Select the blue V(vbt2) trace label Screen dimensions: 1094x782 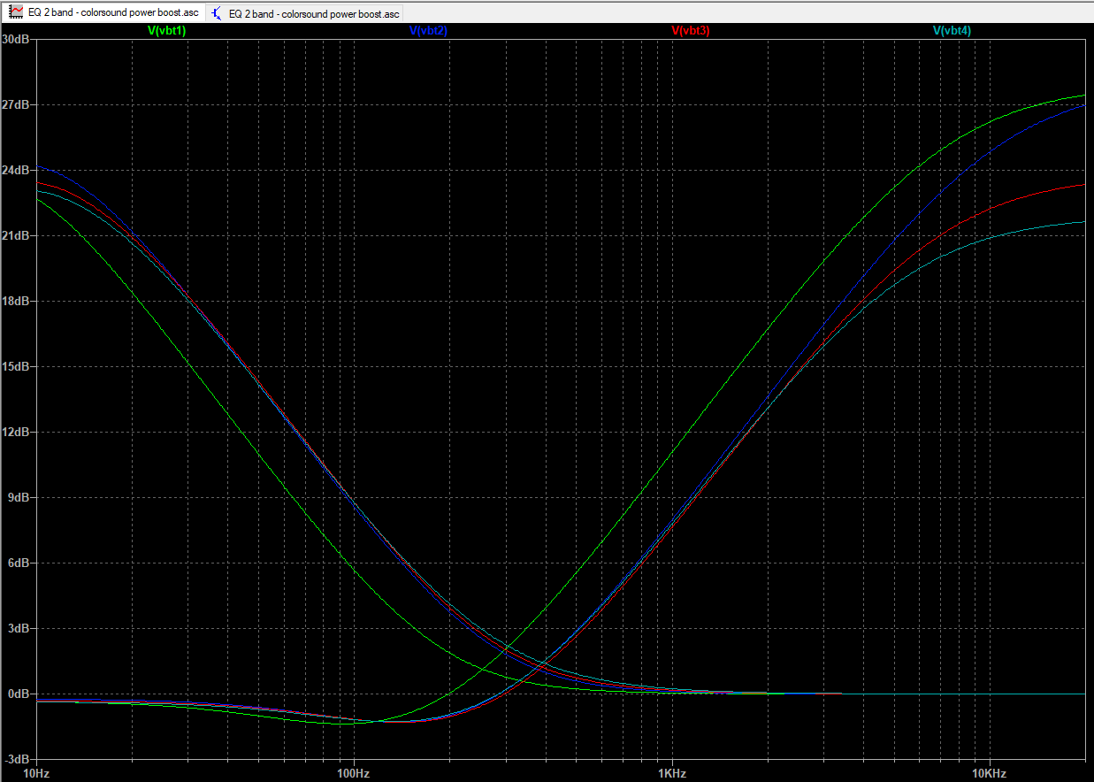click(x=428, y=31)
